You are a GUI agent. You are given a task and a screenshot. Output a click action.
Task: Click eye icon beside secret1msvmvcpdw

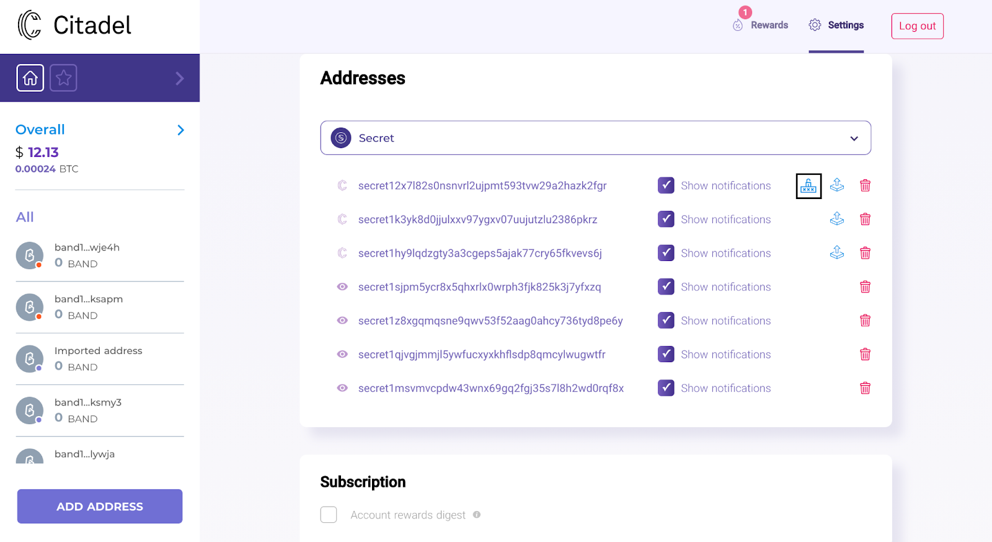(x=342, y=388)
